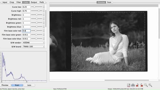160x90 pixels.
Task: Click the 'Input: PerfectionV700' status text
Action: point(60,89)
